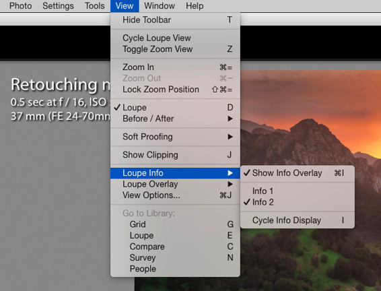
Task: Expand the Before / After submenu arrow
Action: pyautogui.click(x=230, y=119)
